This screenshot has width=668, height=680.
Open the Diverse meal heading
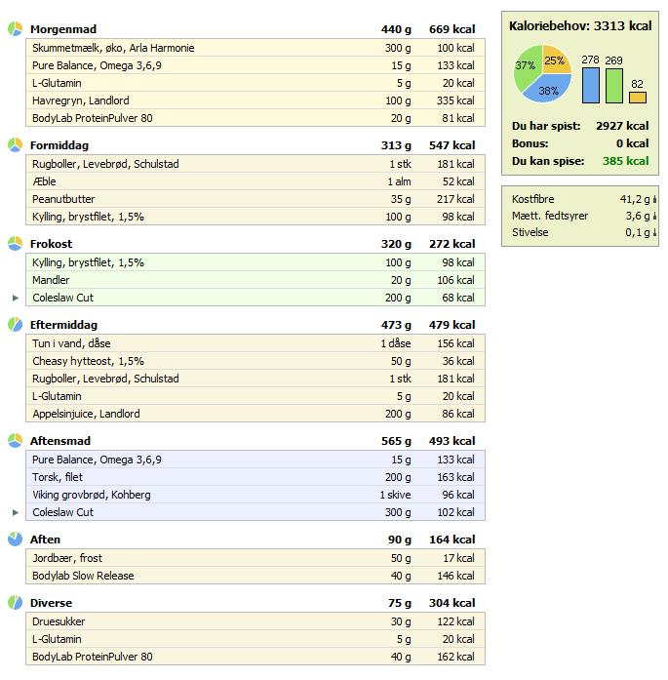51,603
